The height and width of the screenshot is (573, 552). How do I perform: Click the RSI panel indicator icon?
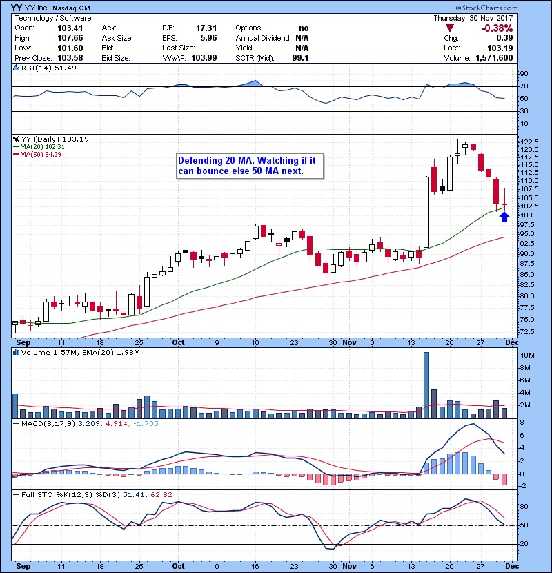tap(16, 68)
